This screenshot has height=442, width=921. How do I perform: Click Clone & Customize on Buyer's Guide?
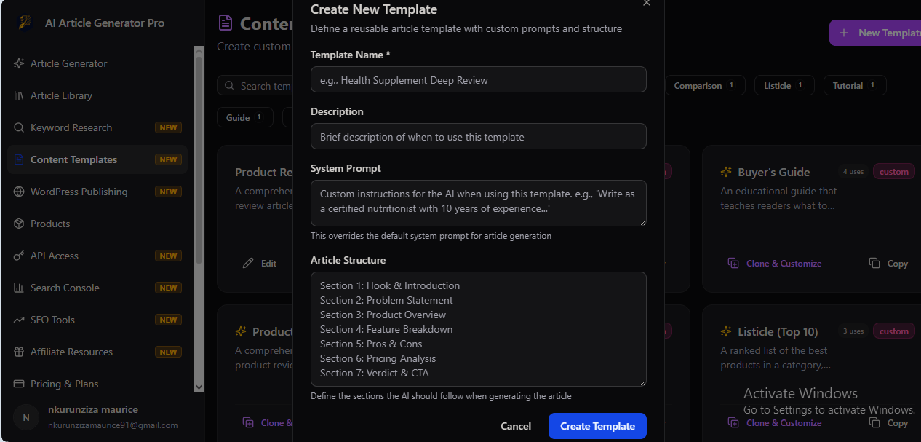point(775,264)
